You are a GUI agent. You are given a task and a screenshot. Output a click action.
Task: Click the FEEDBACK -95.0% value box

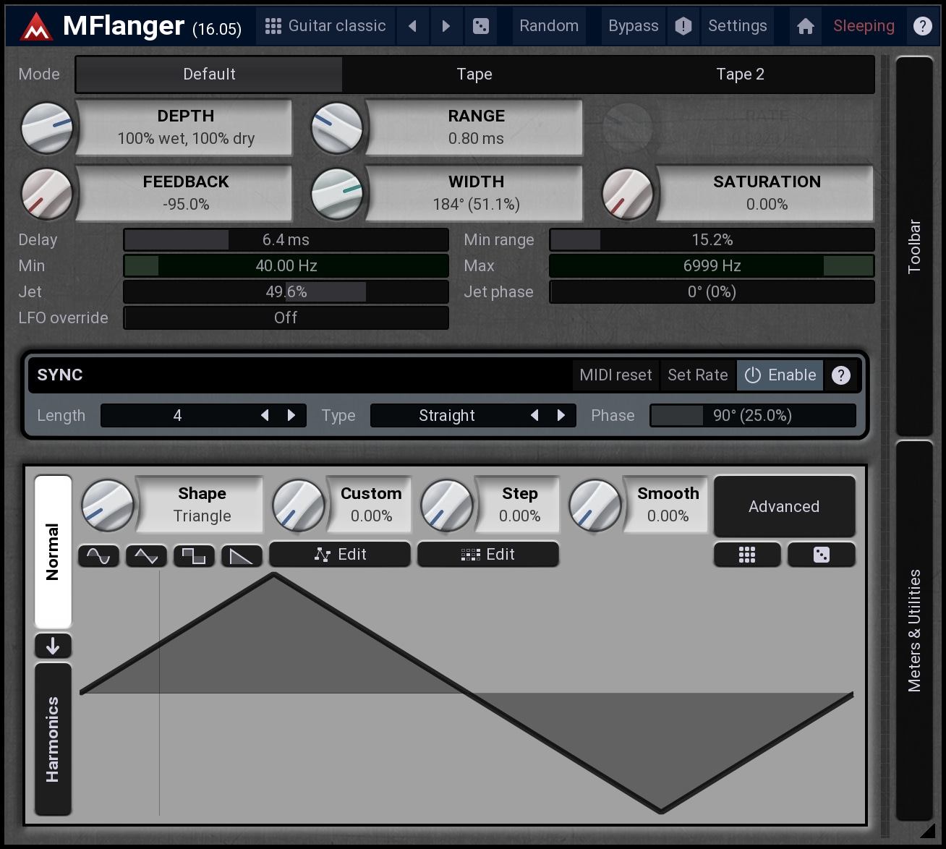(185, 193)
